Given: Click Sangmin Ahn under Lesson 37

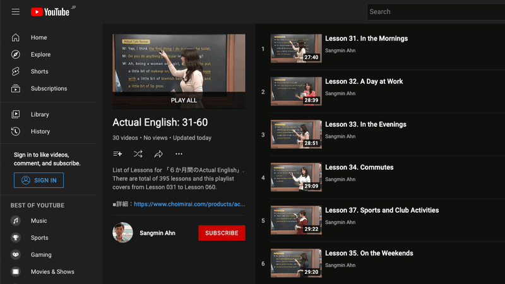Looking at the screenshot, I should (340, 222).
